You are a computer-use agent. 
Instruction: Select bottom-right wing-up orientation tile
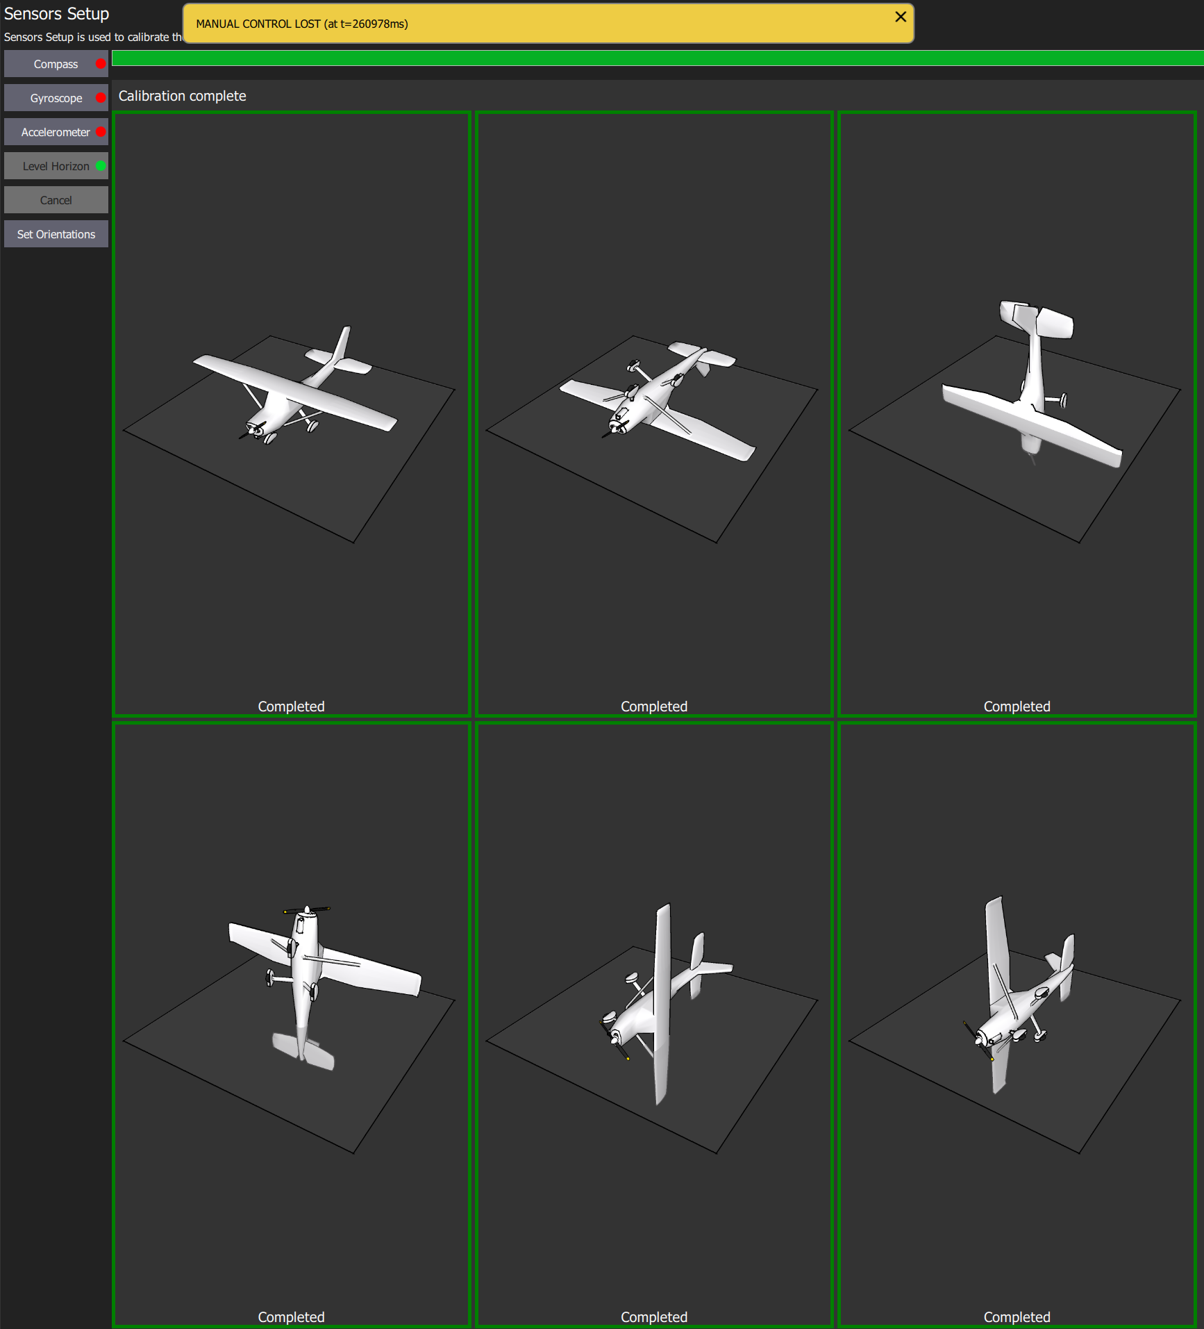point(1017,1025)
